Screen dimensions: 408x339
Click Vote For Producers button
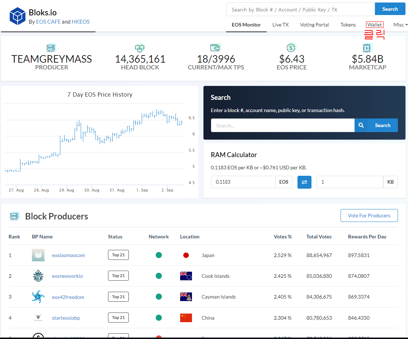[369, 215]
